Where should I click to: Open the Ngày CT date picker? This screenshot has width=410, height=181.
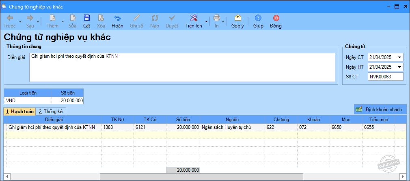(399, 57)
